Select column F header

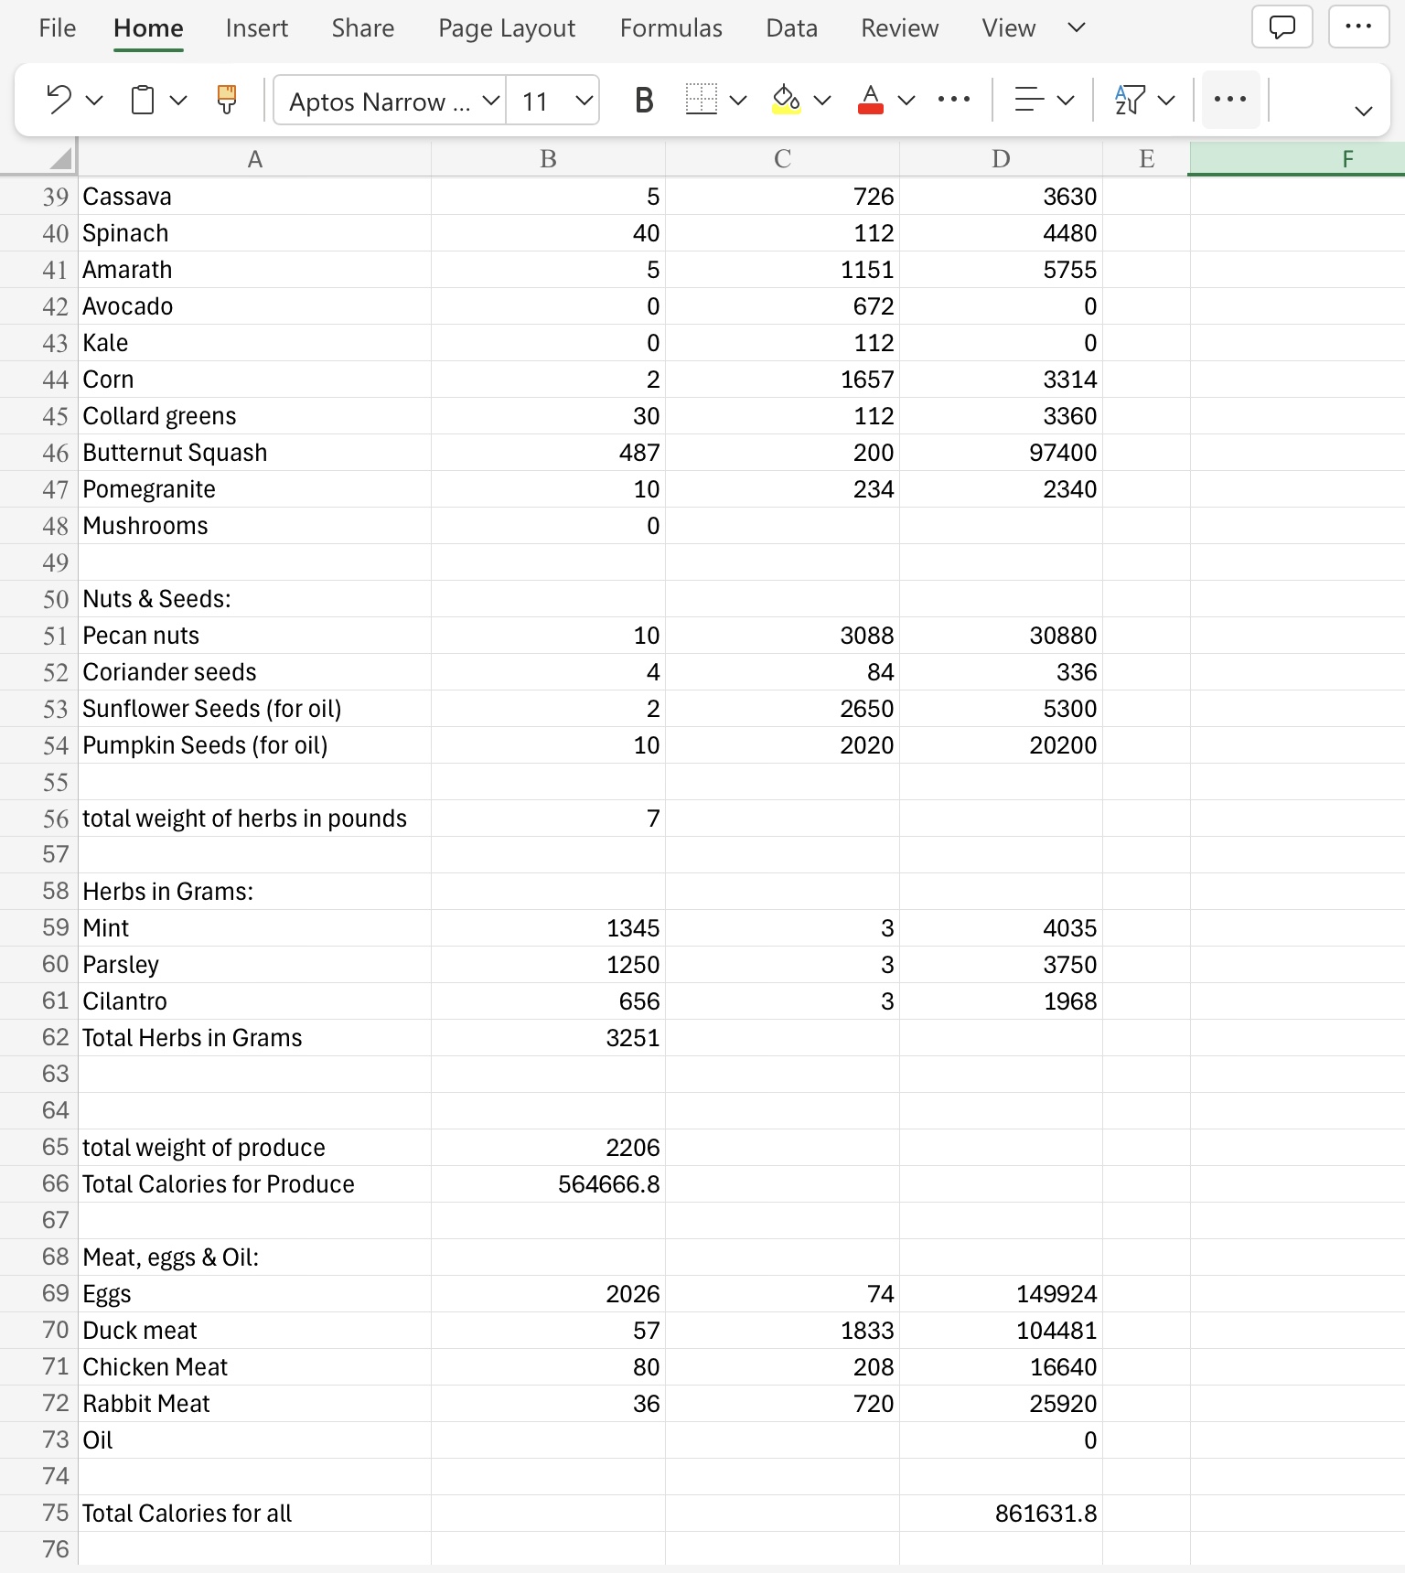pyautogui.click(x=1346, y=159)
